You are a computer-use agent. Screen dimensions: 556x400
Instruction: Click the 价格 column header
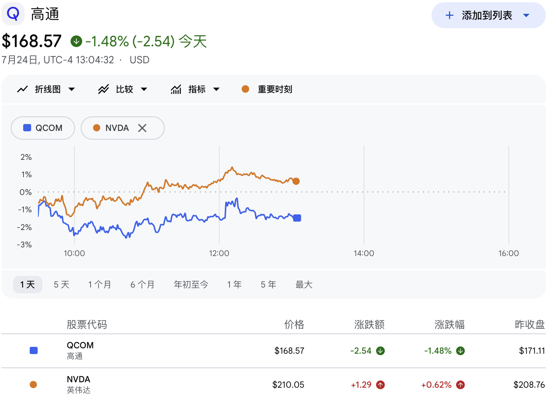[294, 324]
